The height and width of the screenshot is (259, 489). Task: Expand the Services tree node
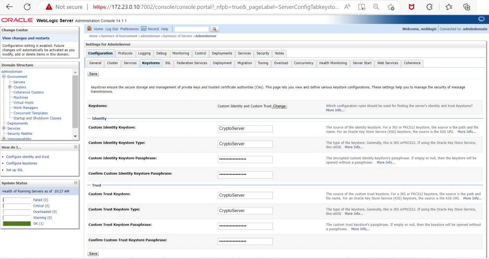[4, 128]
